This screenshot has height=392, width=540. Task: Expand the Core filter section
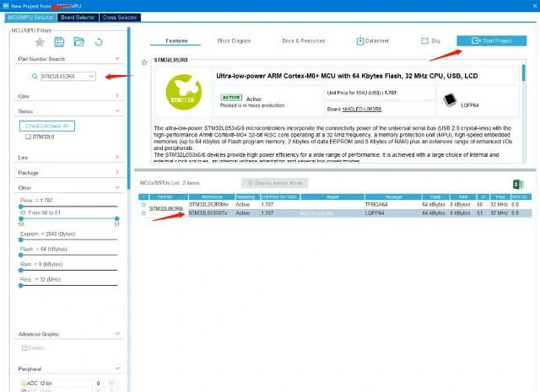[x=117, y=95]
